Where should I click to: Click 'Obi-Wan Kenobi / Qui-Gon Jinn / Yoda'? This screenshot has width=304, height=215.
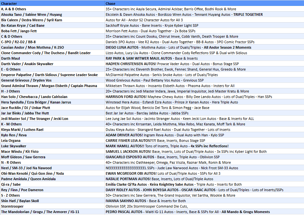click(52, 173)
